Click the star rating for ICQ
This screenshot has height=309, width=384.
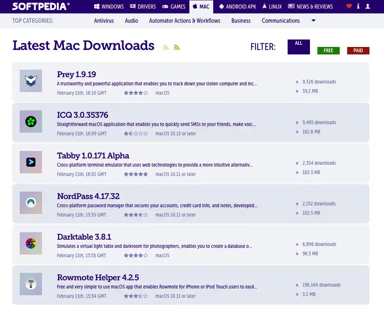[136, 134]
